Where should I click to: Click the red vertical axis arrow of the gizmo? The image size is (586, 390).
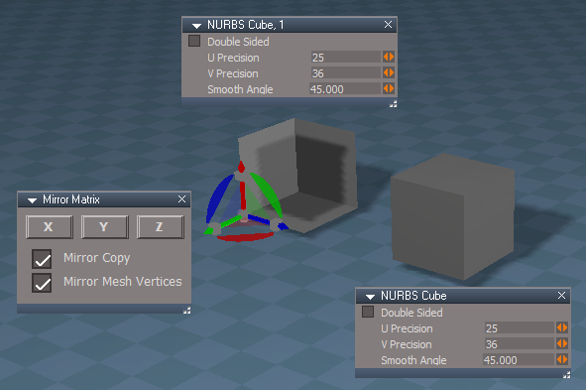(x=242, y=186)
